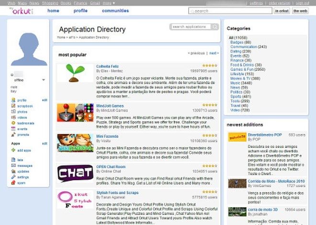Click the Divertidômetro POP yellow thumbnail
Viewport: 316px width, 225px height.
pyautogui.click(x=237, y=137)
